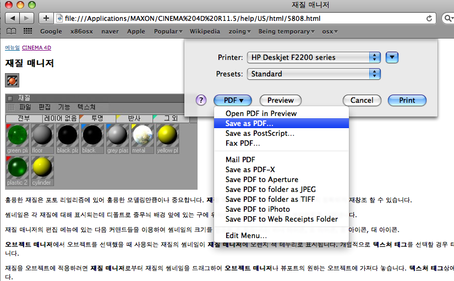Screen dimensions: 454x281
Task: Choose Open PDF in Preview
Action: [x=281, y=113]
